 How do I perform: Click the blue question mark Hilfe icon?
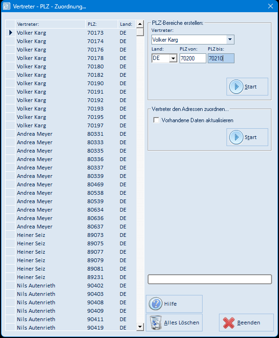(x=155, y=304)
